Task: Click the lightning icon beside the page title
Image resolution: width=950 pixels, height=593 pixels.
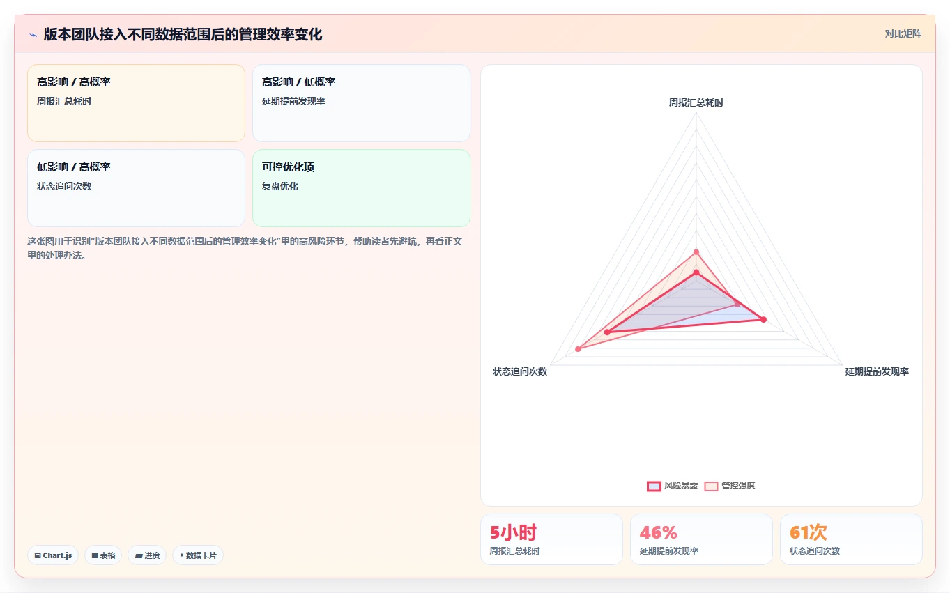Action: point(33,35)
